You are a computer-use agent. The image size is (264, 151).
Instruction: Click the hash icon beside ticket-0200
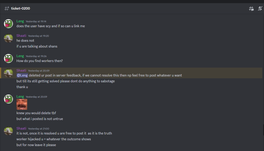click(7, 8)
